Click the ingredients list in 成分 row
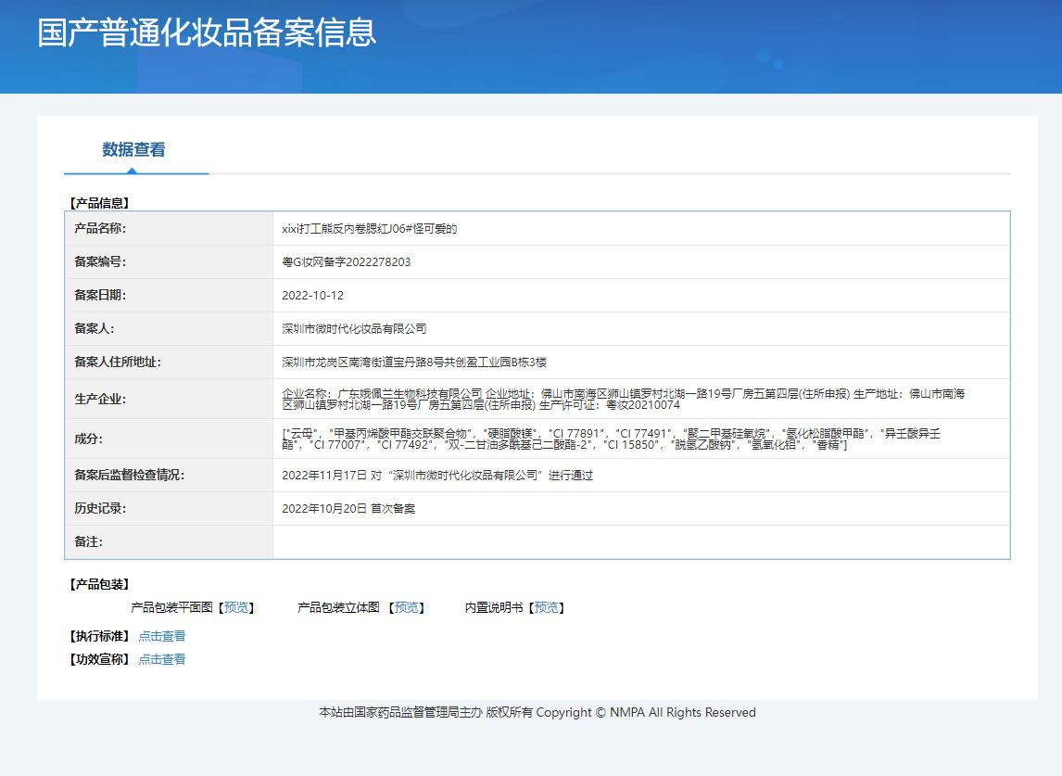 pyautogui.click(x=612, y=439)
